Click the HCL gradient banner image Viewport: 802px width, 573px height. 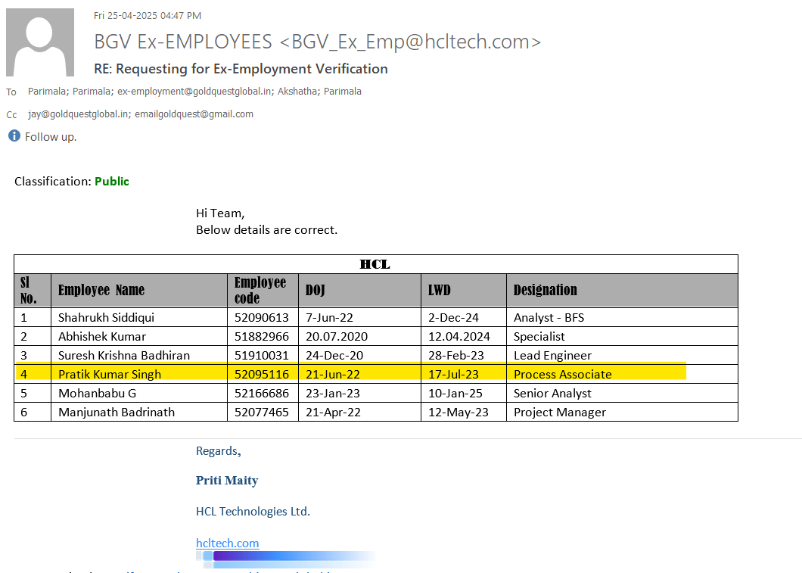287,559
